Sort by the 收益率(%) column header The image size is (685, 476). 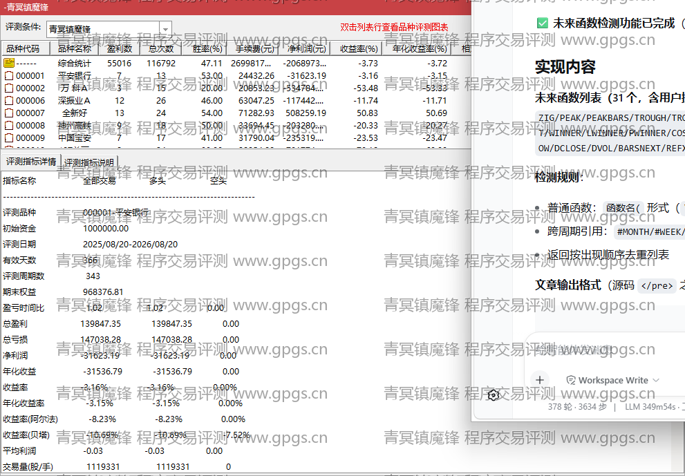pyautogui.click(x=357, y=48)
